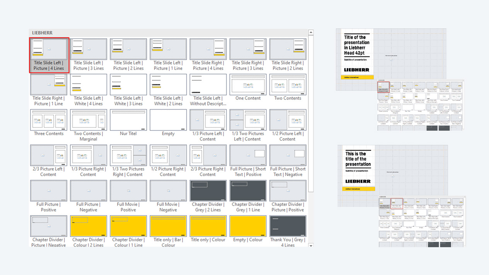Select Full Movie Positive layout
Screen dimensions: 489x275
pyautogui.click(x=128, y=191)
